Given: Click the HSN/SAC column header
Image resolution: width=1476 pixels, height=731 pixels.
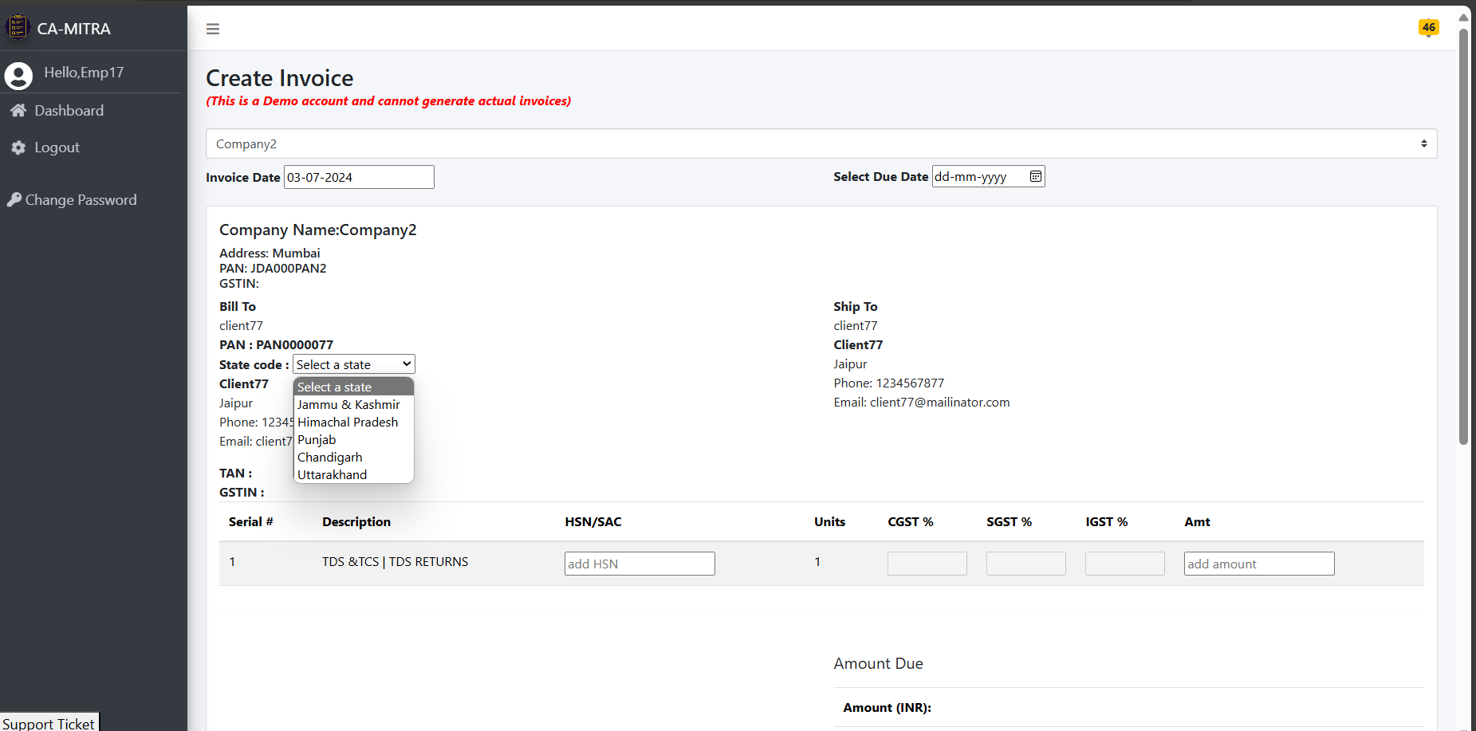Looking at the screenshot, I should pos(593,522).
